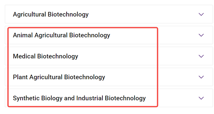Expand the Animal Agricultural Biotechnology heading
Screen dimensions: 214x114
[61, 35]
